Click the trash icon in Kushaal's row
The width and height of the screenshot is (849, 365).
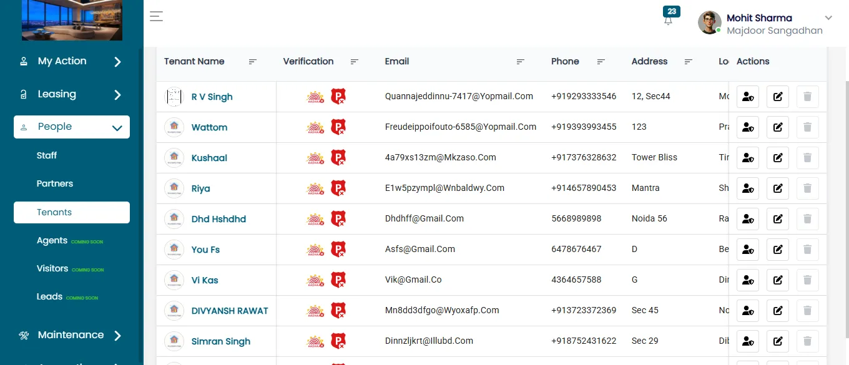pyautogui.click(x=808, y=158)
